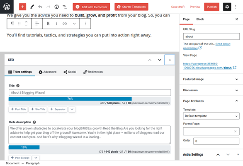
Task: Click the Meta description help icon
Action: pos(34,122)
